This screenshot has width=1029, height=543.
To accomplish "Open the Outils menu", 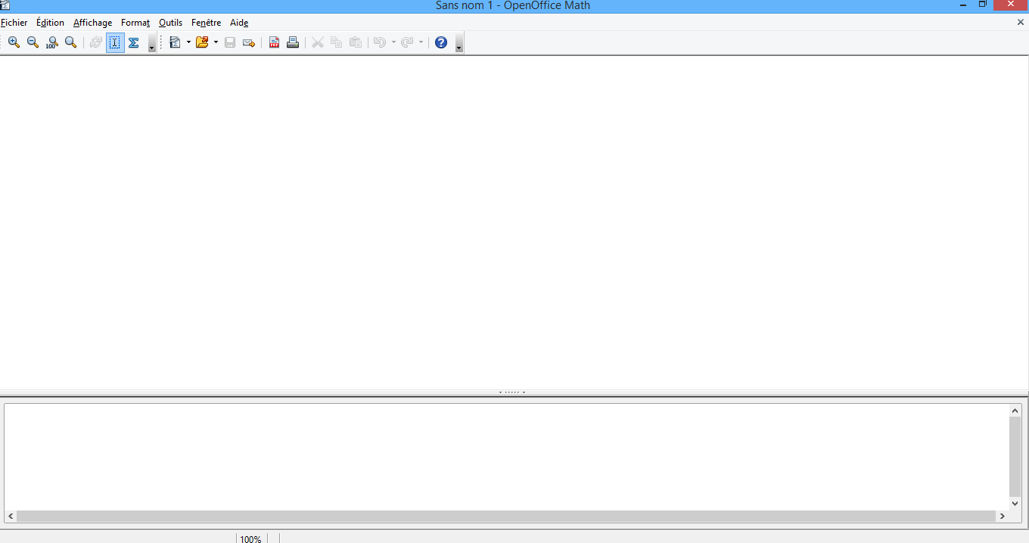I will click(170, 23).
